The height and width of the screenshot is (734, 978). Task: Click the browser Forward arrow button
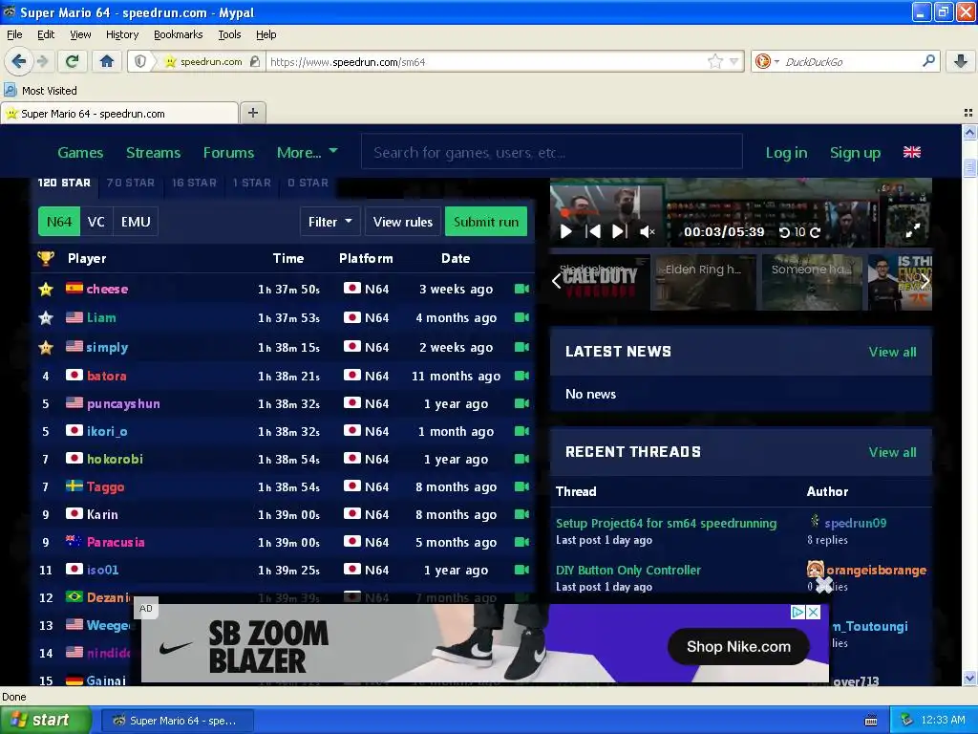[42, 61]
